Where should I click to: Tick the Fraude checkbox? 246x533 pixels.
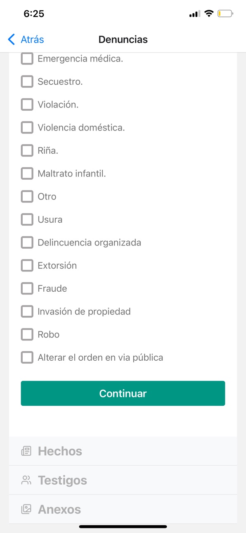tap(27, 288)
